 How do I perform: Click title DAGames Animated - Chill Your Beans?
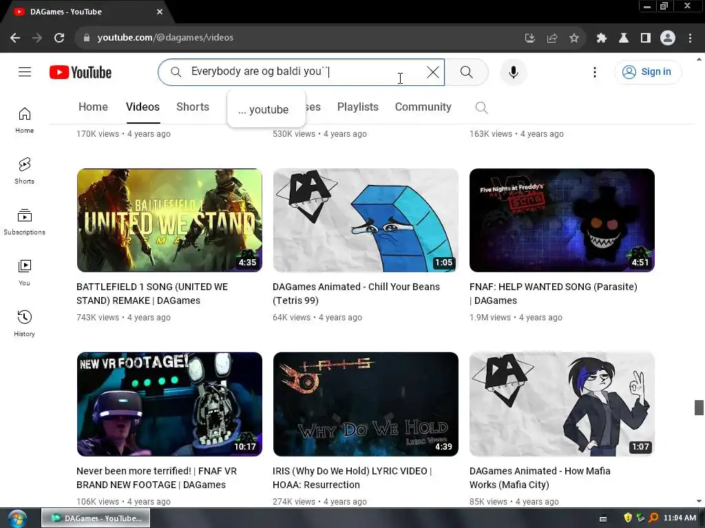tap(356, 294)
